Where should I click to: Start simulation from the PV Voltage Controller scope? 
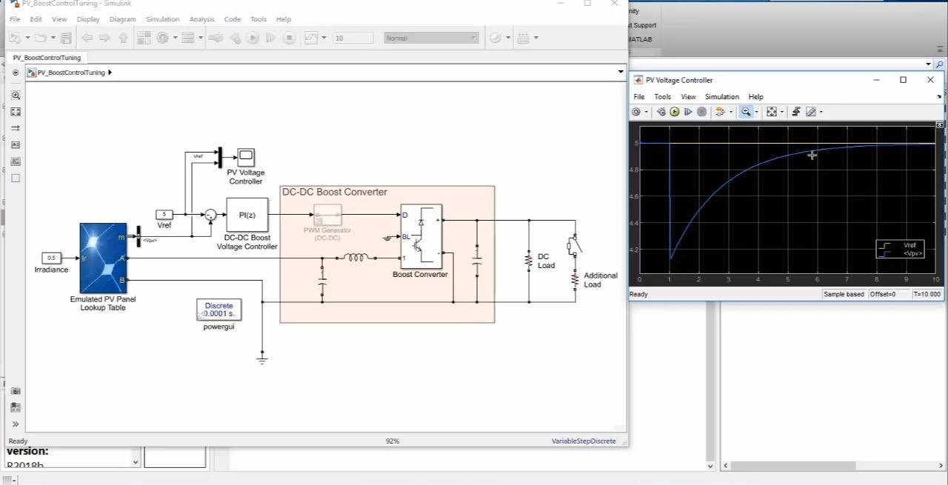tap(674, 112)
